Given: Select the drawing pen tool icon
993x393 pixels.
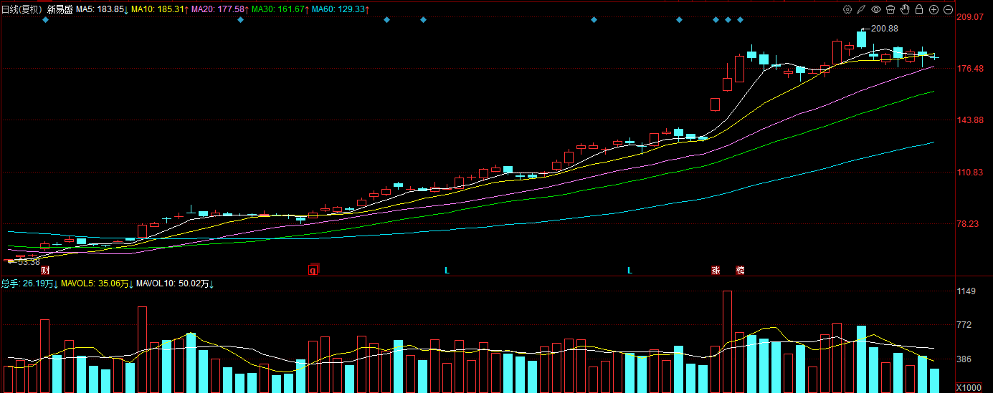Looking at the screenshot, I should pos(861,9).
